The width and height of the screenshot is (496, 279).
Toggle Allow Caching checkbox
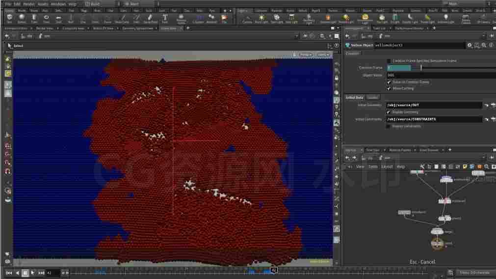[389, 88]
